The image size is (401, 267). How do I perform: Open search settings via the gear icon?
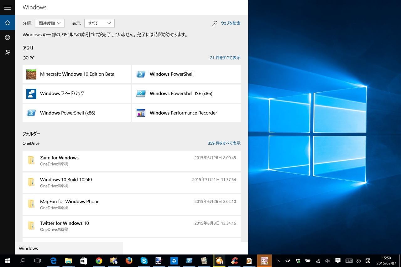click(x=8, y=38)
